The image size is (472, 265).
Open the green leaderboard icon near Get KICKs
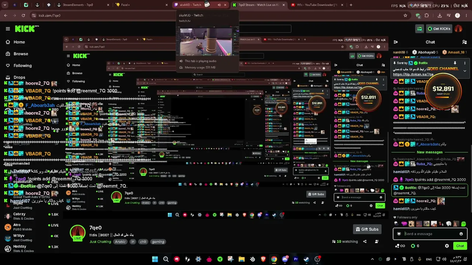tap(420, 29)
